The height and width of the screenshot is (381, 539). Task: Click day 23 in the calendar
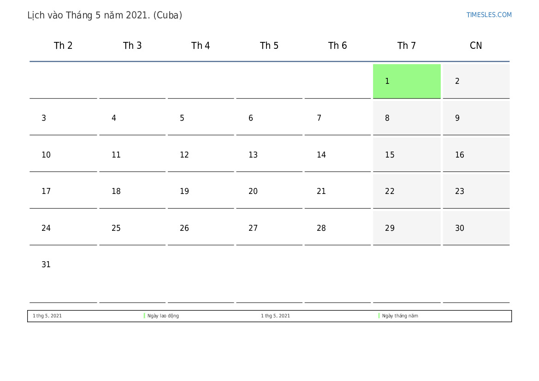[476, 191]
